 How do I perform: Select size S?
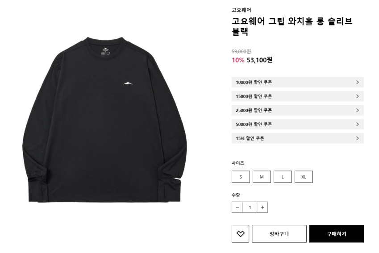tap(241, 177)
